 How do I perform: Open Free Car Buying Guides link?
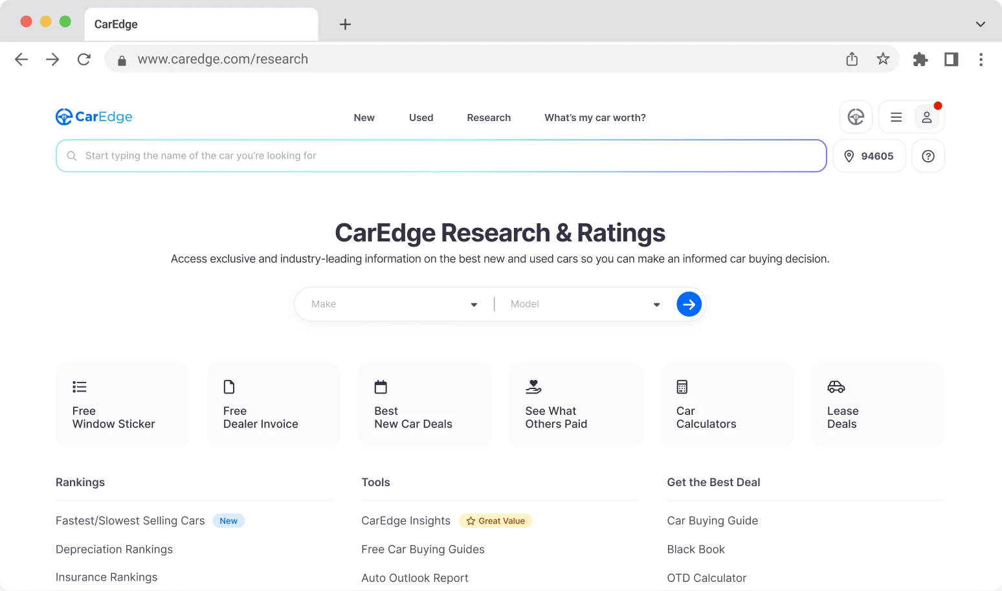(x=423, y=550)
